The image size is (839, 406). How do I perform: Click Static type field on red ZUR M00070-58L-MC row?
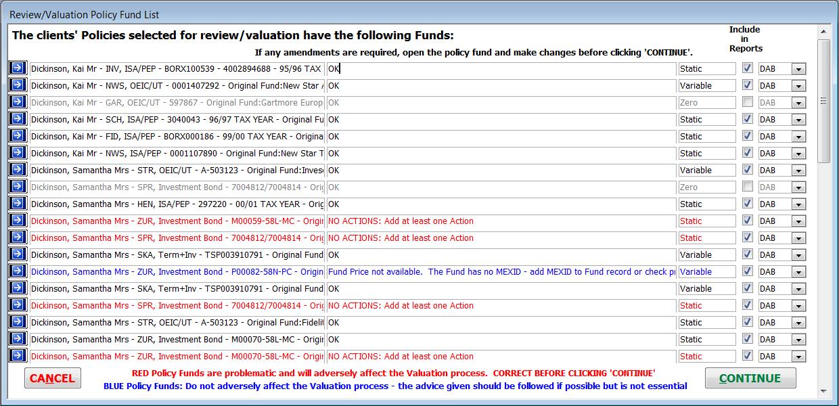click(707, 356)
